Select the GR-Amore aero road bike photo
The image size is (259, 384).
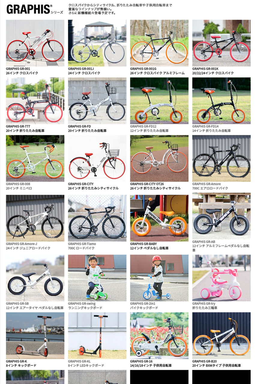click(221, 158)
